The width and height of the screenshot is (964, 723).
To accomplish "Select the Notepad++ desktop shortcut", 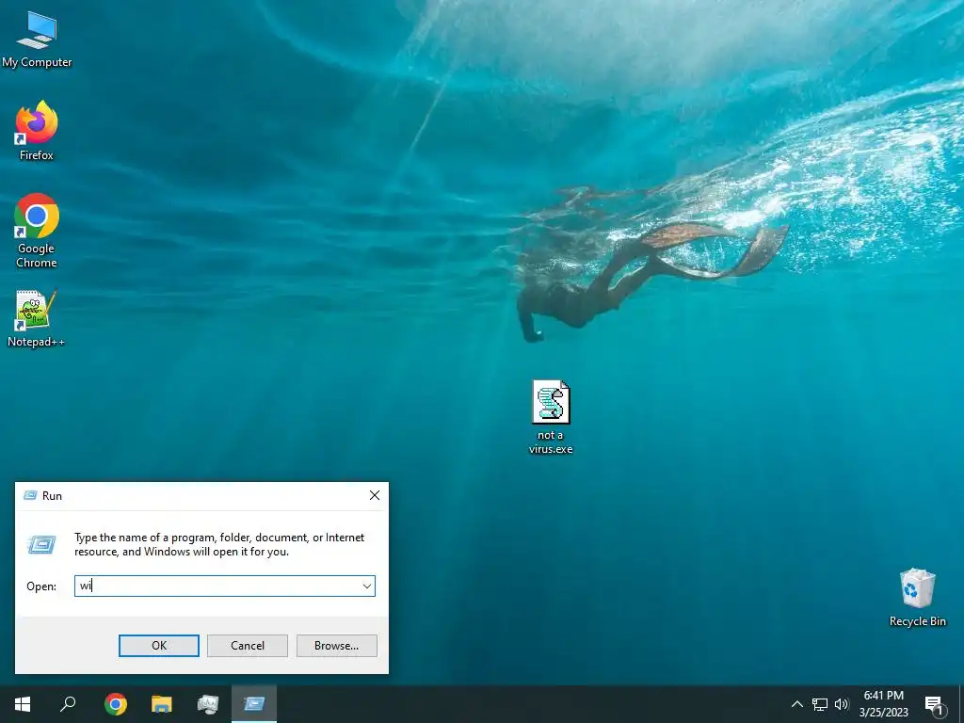I will (x=36, y=318).
